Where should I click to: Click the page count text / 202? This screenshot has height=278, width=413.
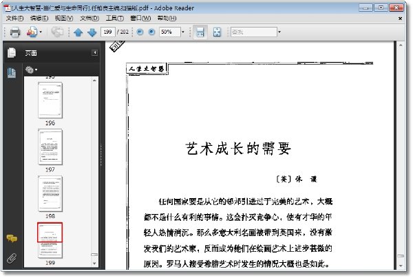[123, 32]
